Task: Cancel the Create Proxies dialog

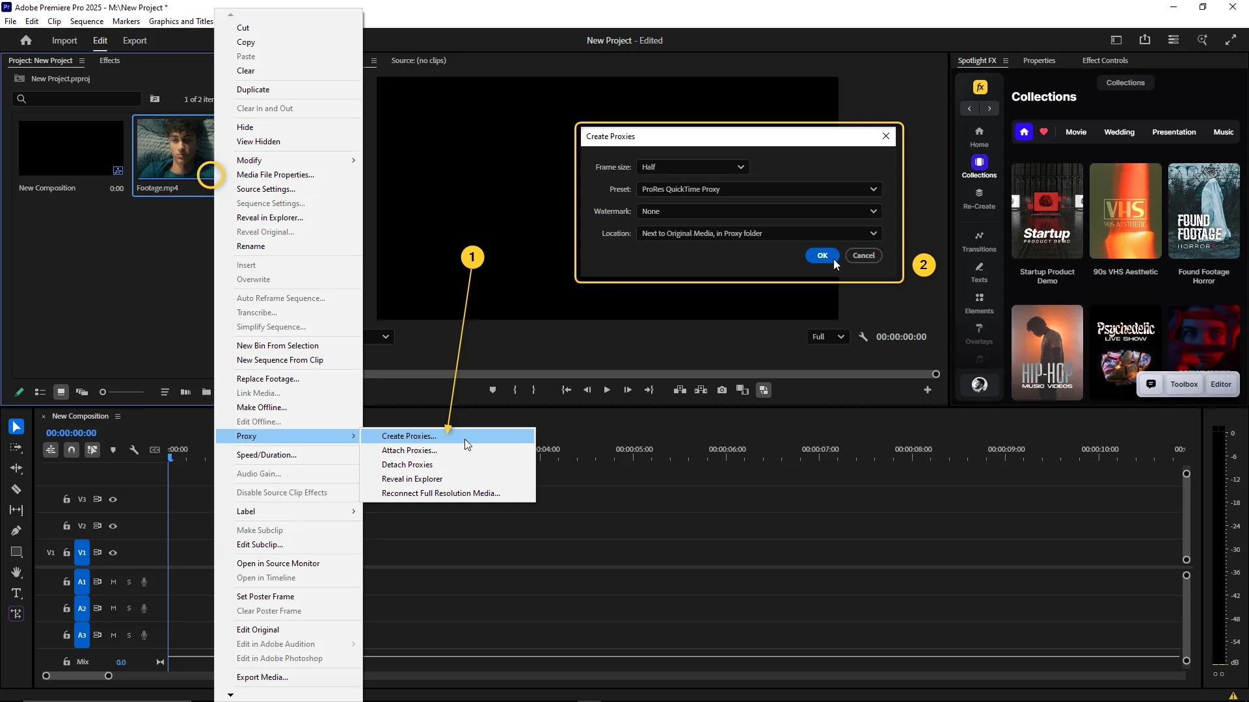Action: (x=864, y=255)
